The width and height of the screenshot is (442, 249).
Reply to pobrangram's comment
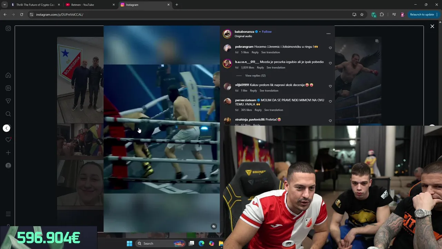255,52
